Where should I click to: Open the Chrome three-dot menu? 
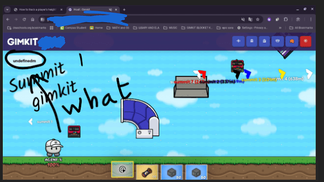(x=311, y=19)
